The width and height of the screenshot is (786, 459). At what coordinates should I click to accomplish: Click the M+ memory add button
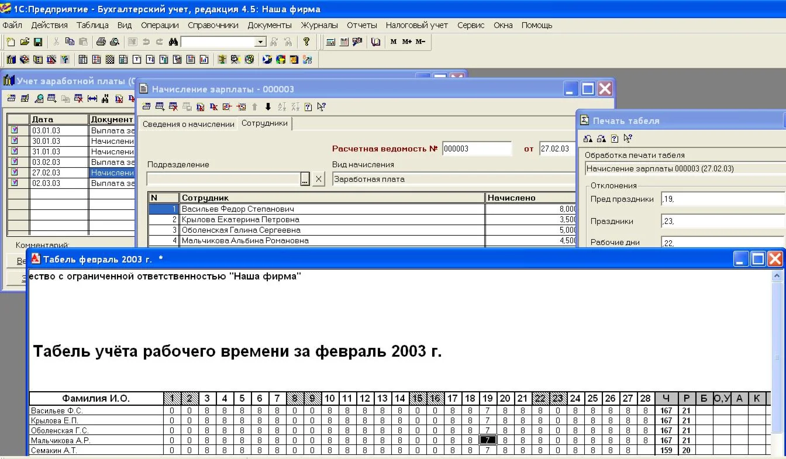[x=407, y=42]
